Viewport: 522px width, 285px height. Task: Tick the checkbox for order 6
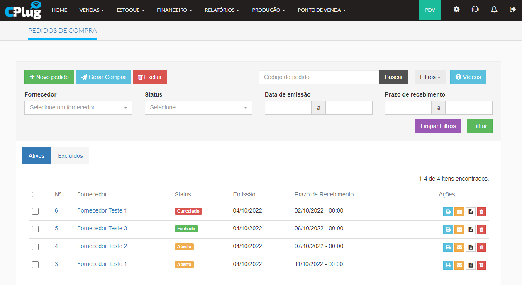point(35,211)
